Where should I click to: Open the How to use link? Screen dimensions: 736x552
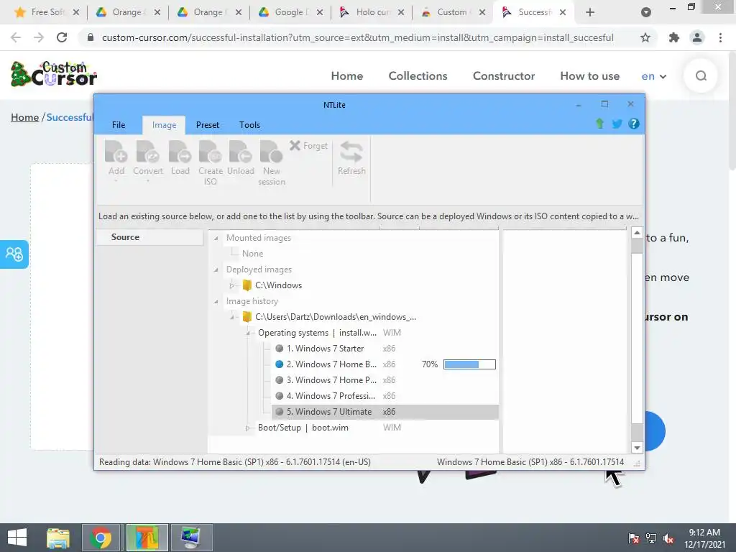pos(589,75)
